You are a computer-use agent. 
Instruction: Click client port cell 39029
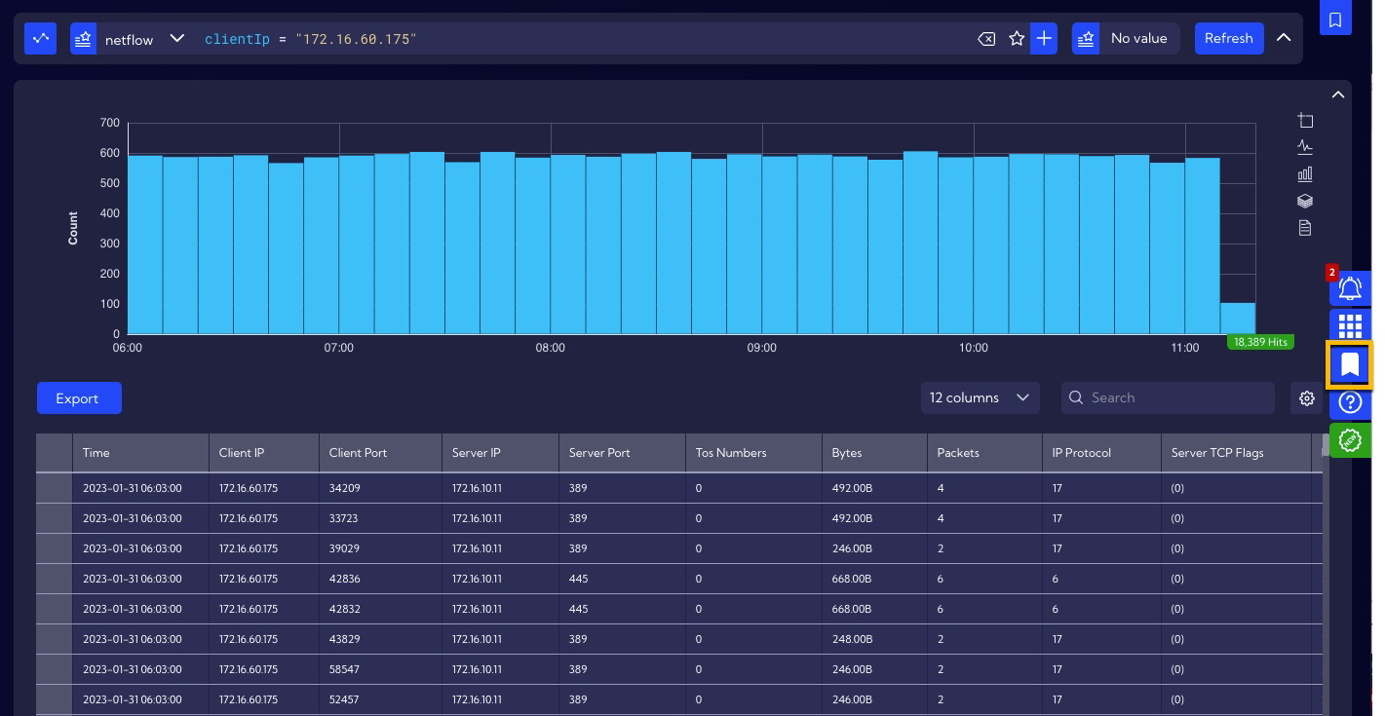pyautogui.click(x=381, y=548)
